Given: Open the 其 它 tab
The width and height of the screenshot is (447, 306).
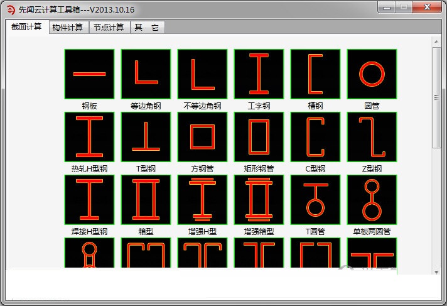Looking at the screenshot, I should click(147, 28).
